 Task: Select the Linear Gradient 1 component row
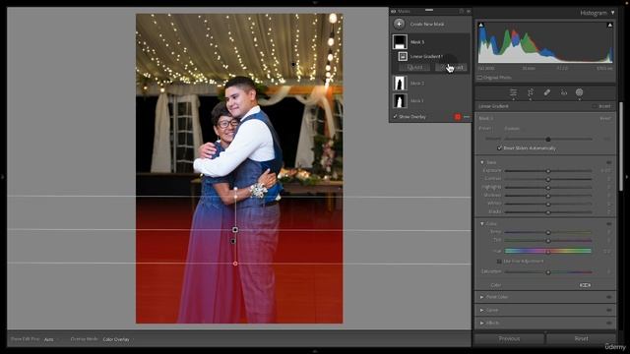pyautogui.click(x=430, y=57)
